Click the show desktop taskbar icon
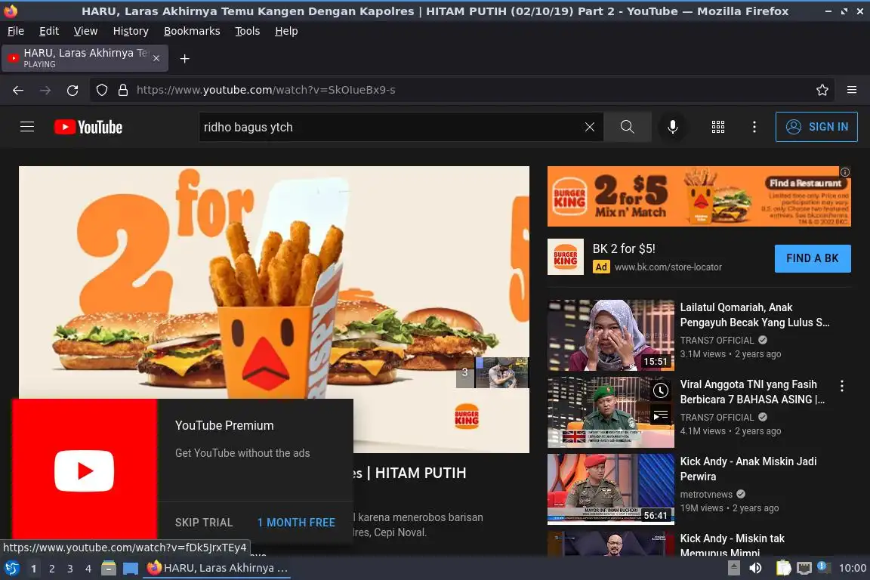Image resolution: width=870 pixels, height=580 pixels. tap(131, 569)
